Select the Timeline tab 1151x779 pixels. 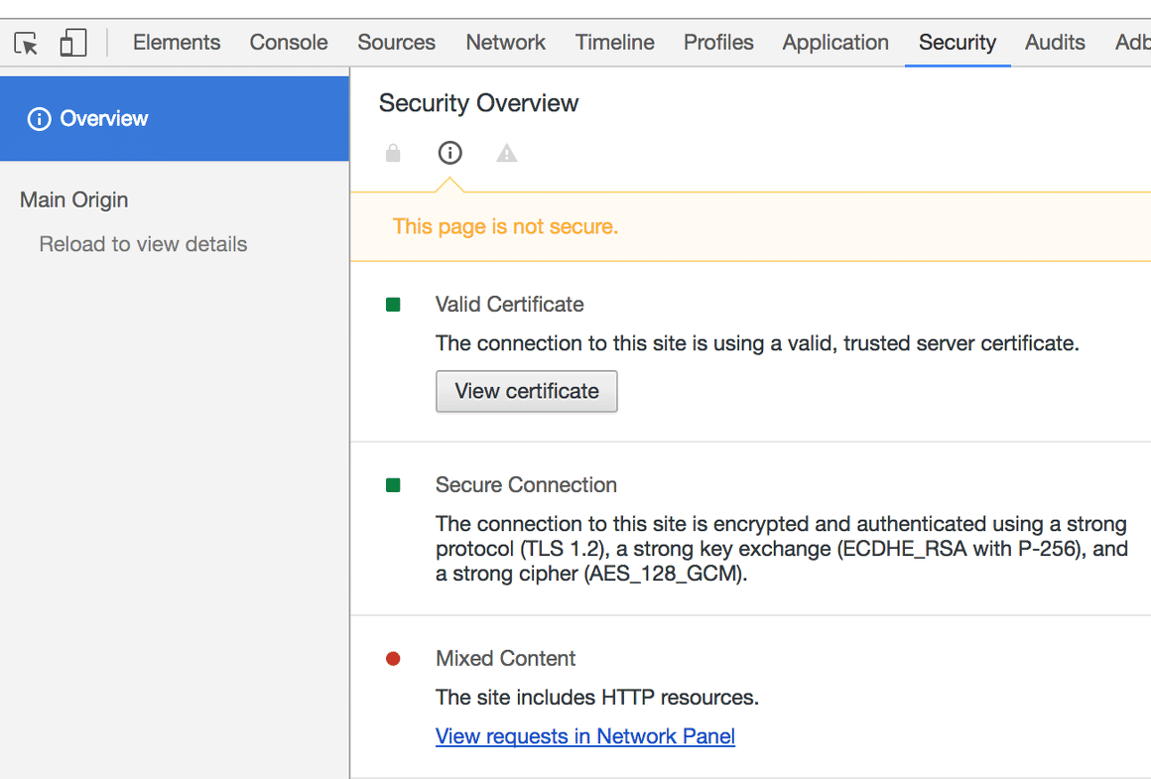click(614, 43)
